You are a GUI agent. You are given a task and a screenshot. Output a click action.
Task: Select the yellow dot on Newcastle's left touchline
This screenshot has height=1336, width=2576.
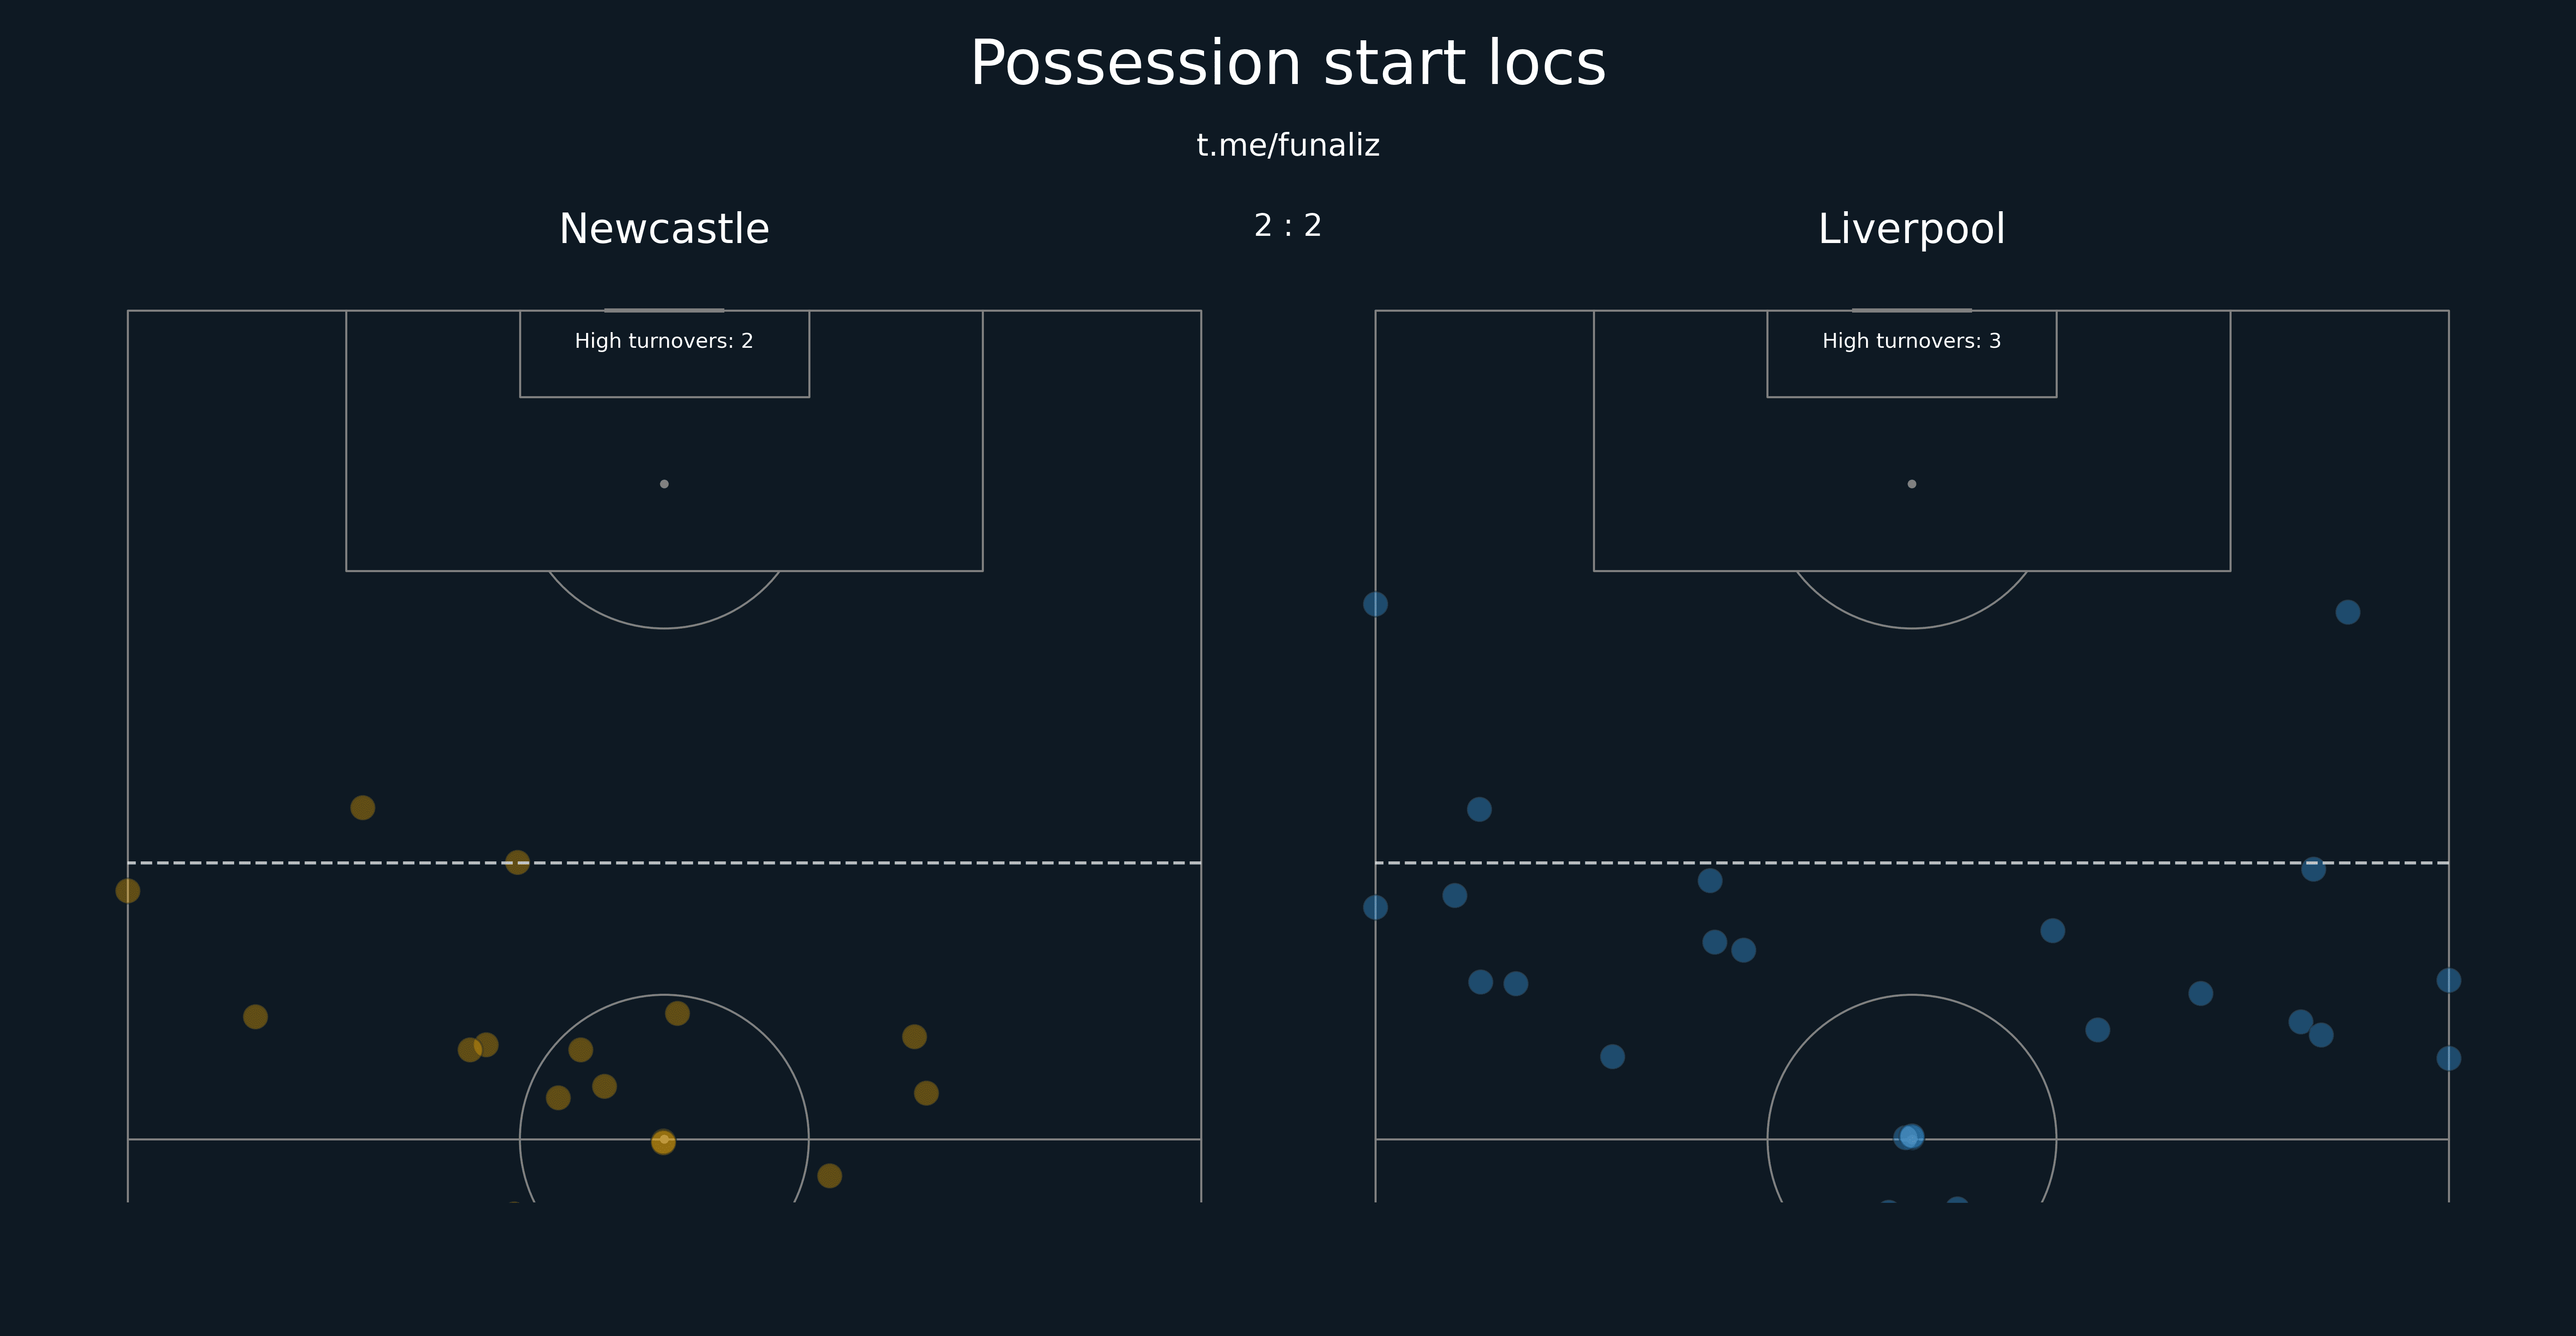[128, 890]
